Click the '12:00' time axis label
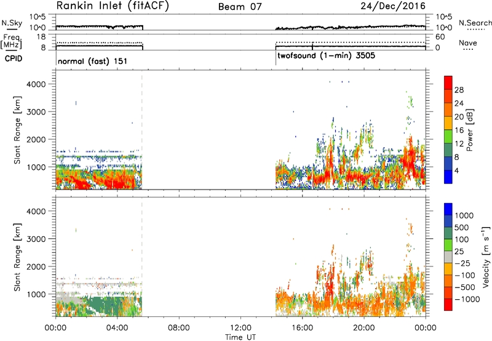Image resolution: width=492 pixels, height=341 pixels. 240,328
